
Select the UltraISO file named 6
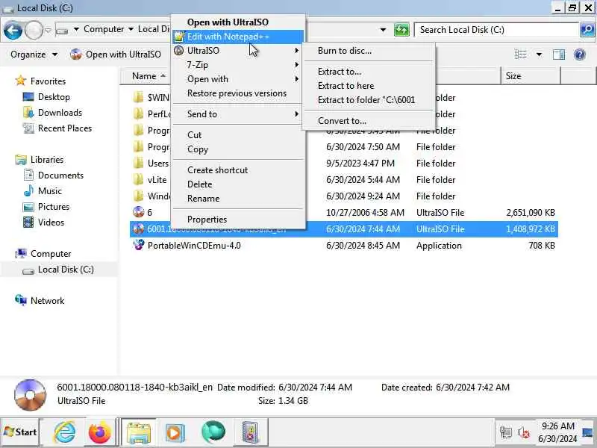click(344, 213)
